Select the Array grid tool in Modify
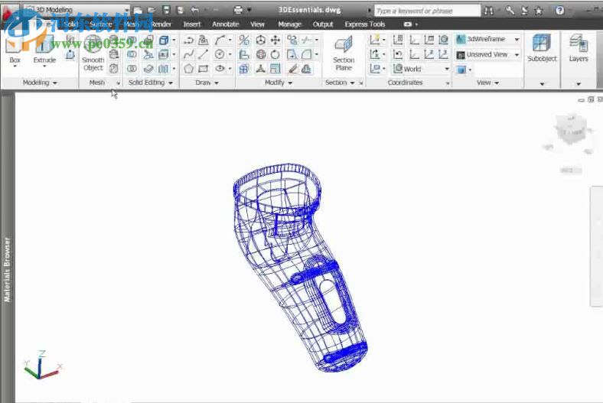The height and width of the screenshot is (403, 603). pos(244,69)
